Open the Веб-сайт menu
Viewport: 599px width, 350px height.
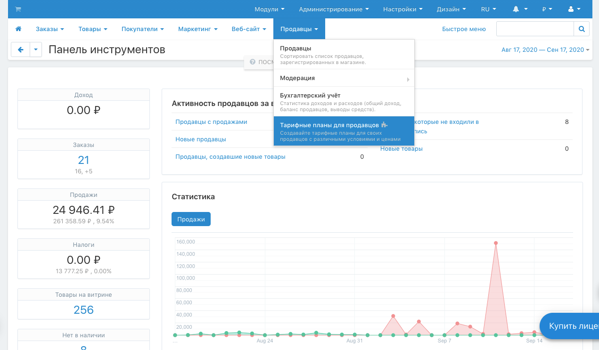tap(249, 29)
